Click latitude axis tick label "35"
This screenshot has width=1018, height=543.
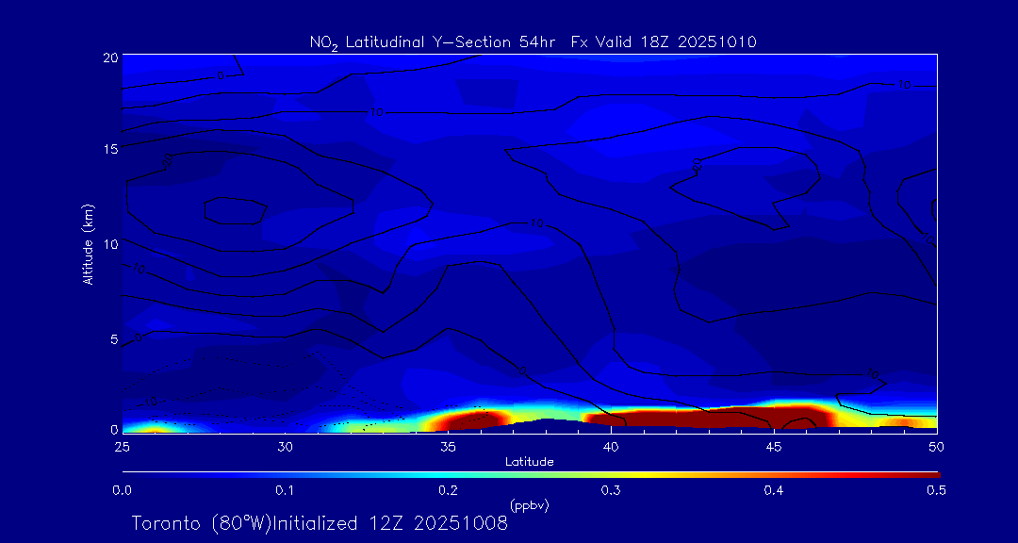448,447
